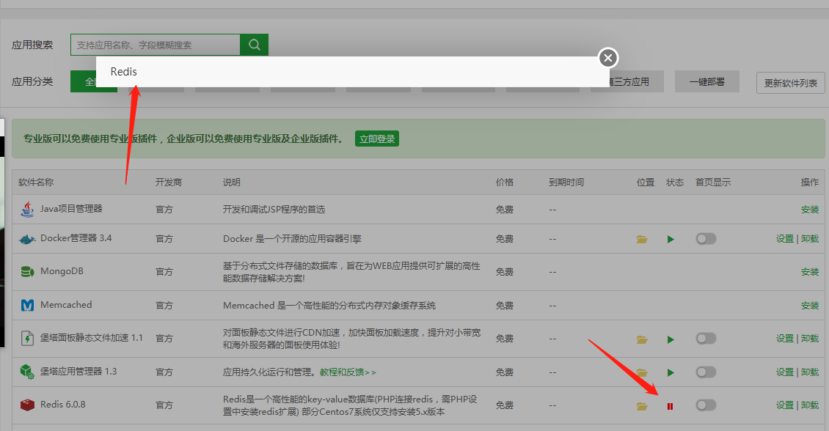The width and height of the screenshot is (829, 431).
Task: Enable homepage display switch for Redis
Action: coord(706,405)
